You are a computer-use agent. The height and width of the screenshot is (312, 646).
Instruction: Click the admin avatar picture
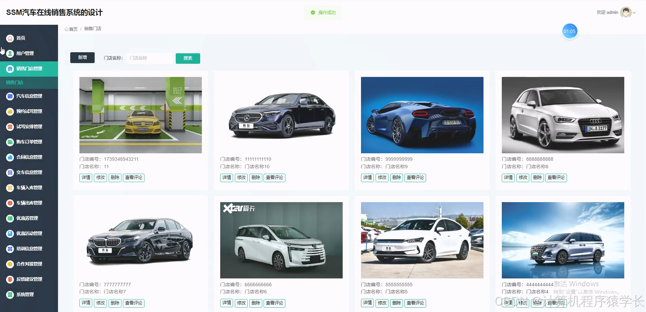point(626,12)
